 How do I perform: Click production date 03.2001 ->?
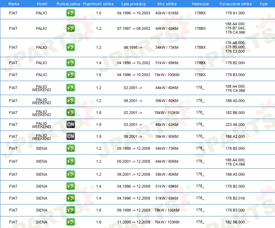pyautogui.click(x=133, y=125)
